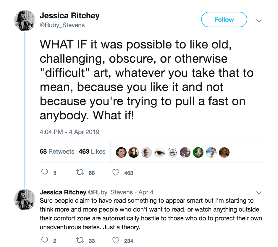Viewport: 278px width, 247px height.
Task: Open the @Ruby_Stevens handle in the header
Action: pyautogui.click(x=62, y=25)
